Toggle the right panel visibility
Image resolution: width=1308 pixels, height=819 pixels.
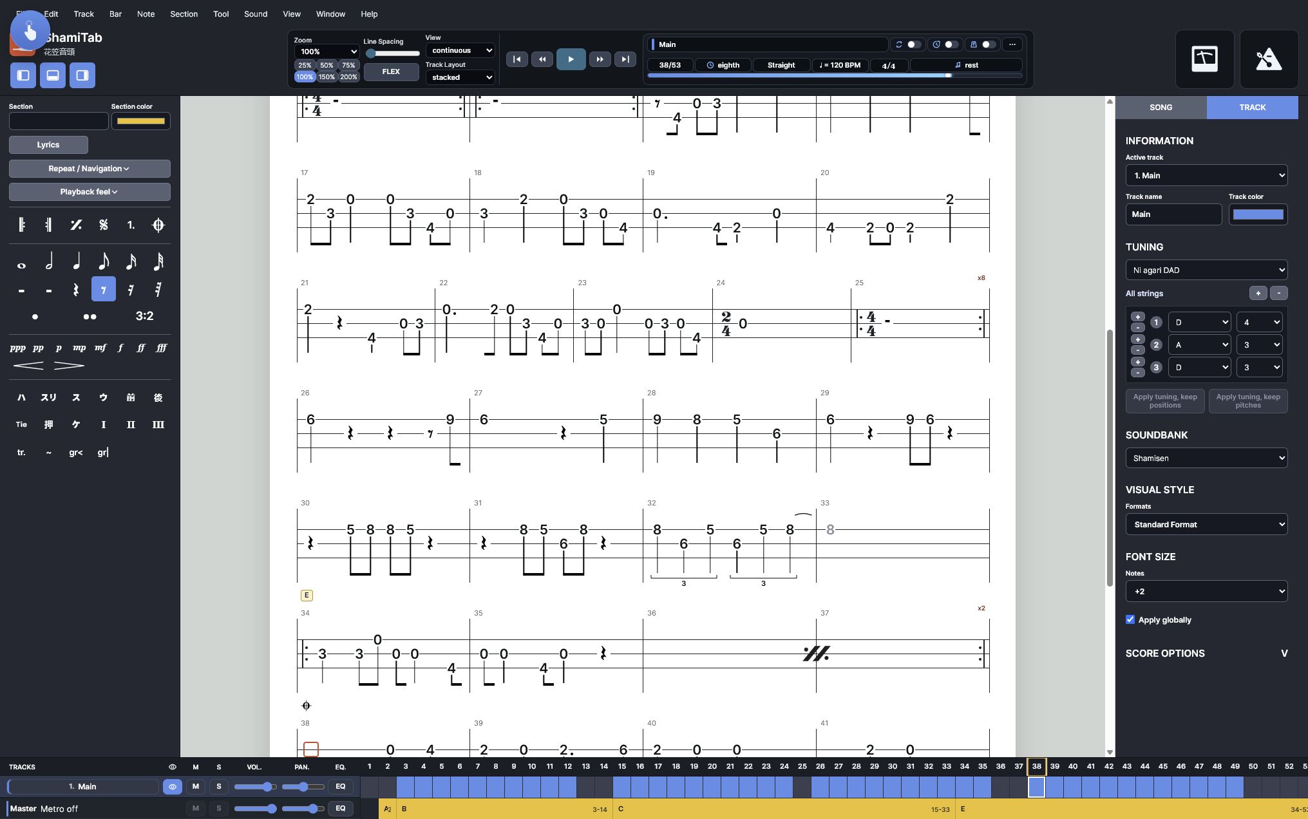coord(82,75)
